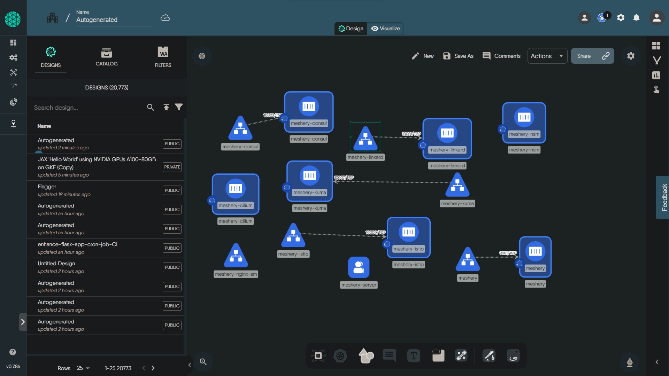Open the help question-mark icon
The image size is (669, 376).
[13, 352]
